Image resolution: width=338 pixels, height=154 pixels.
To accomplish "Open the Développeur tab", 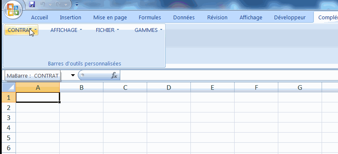I will [x=290, y=18].
